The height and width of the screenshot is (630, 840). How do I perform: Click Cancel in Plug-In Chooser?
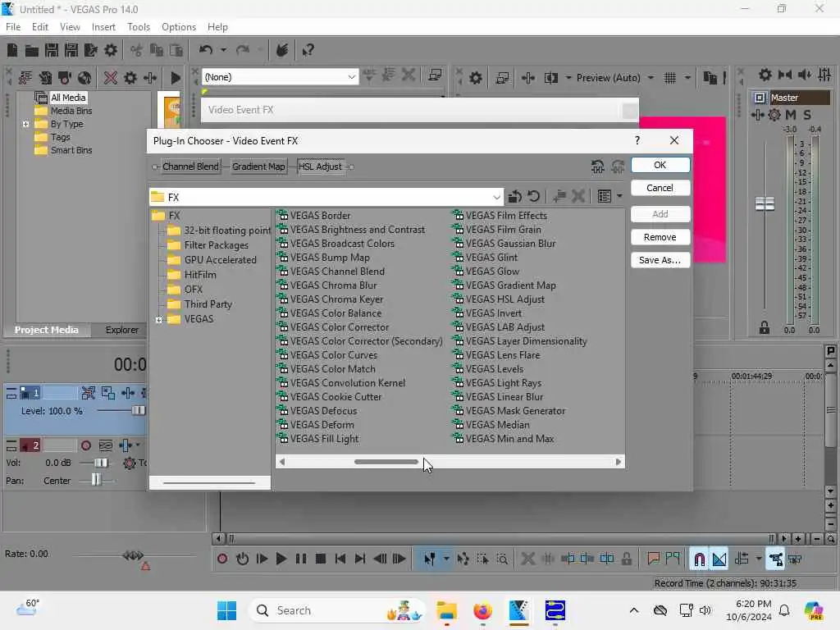(660, 188)
